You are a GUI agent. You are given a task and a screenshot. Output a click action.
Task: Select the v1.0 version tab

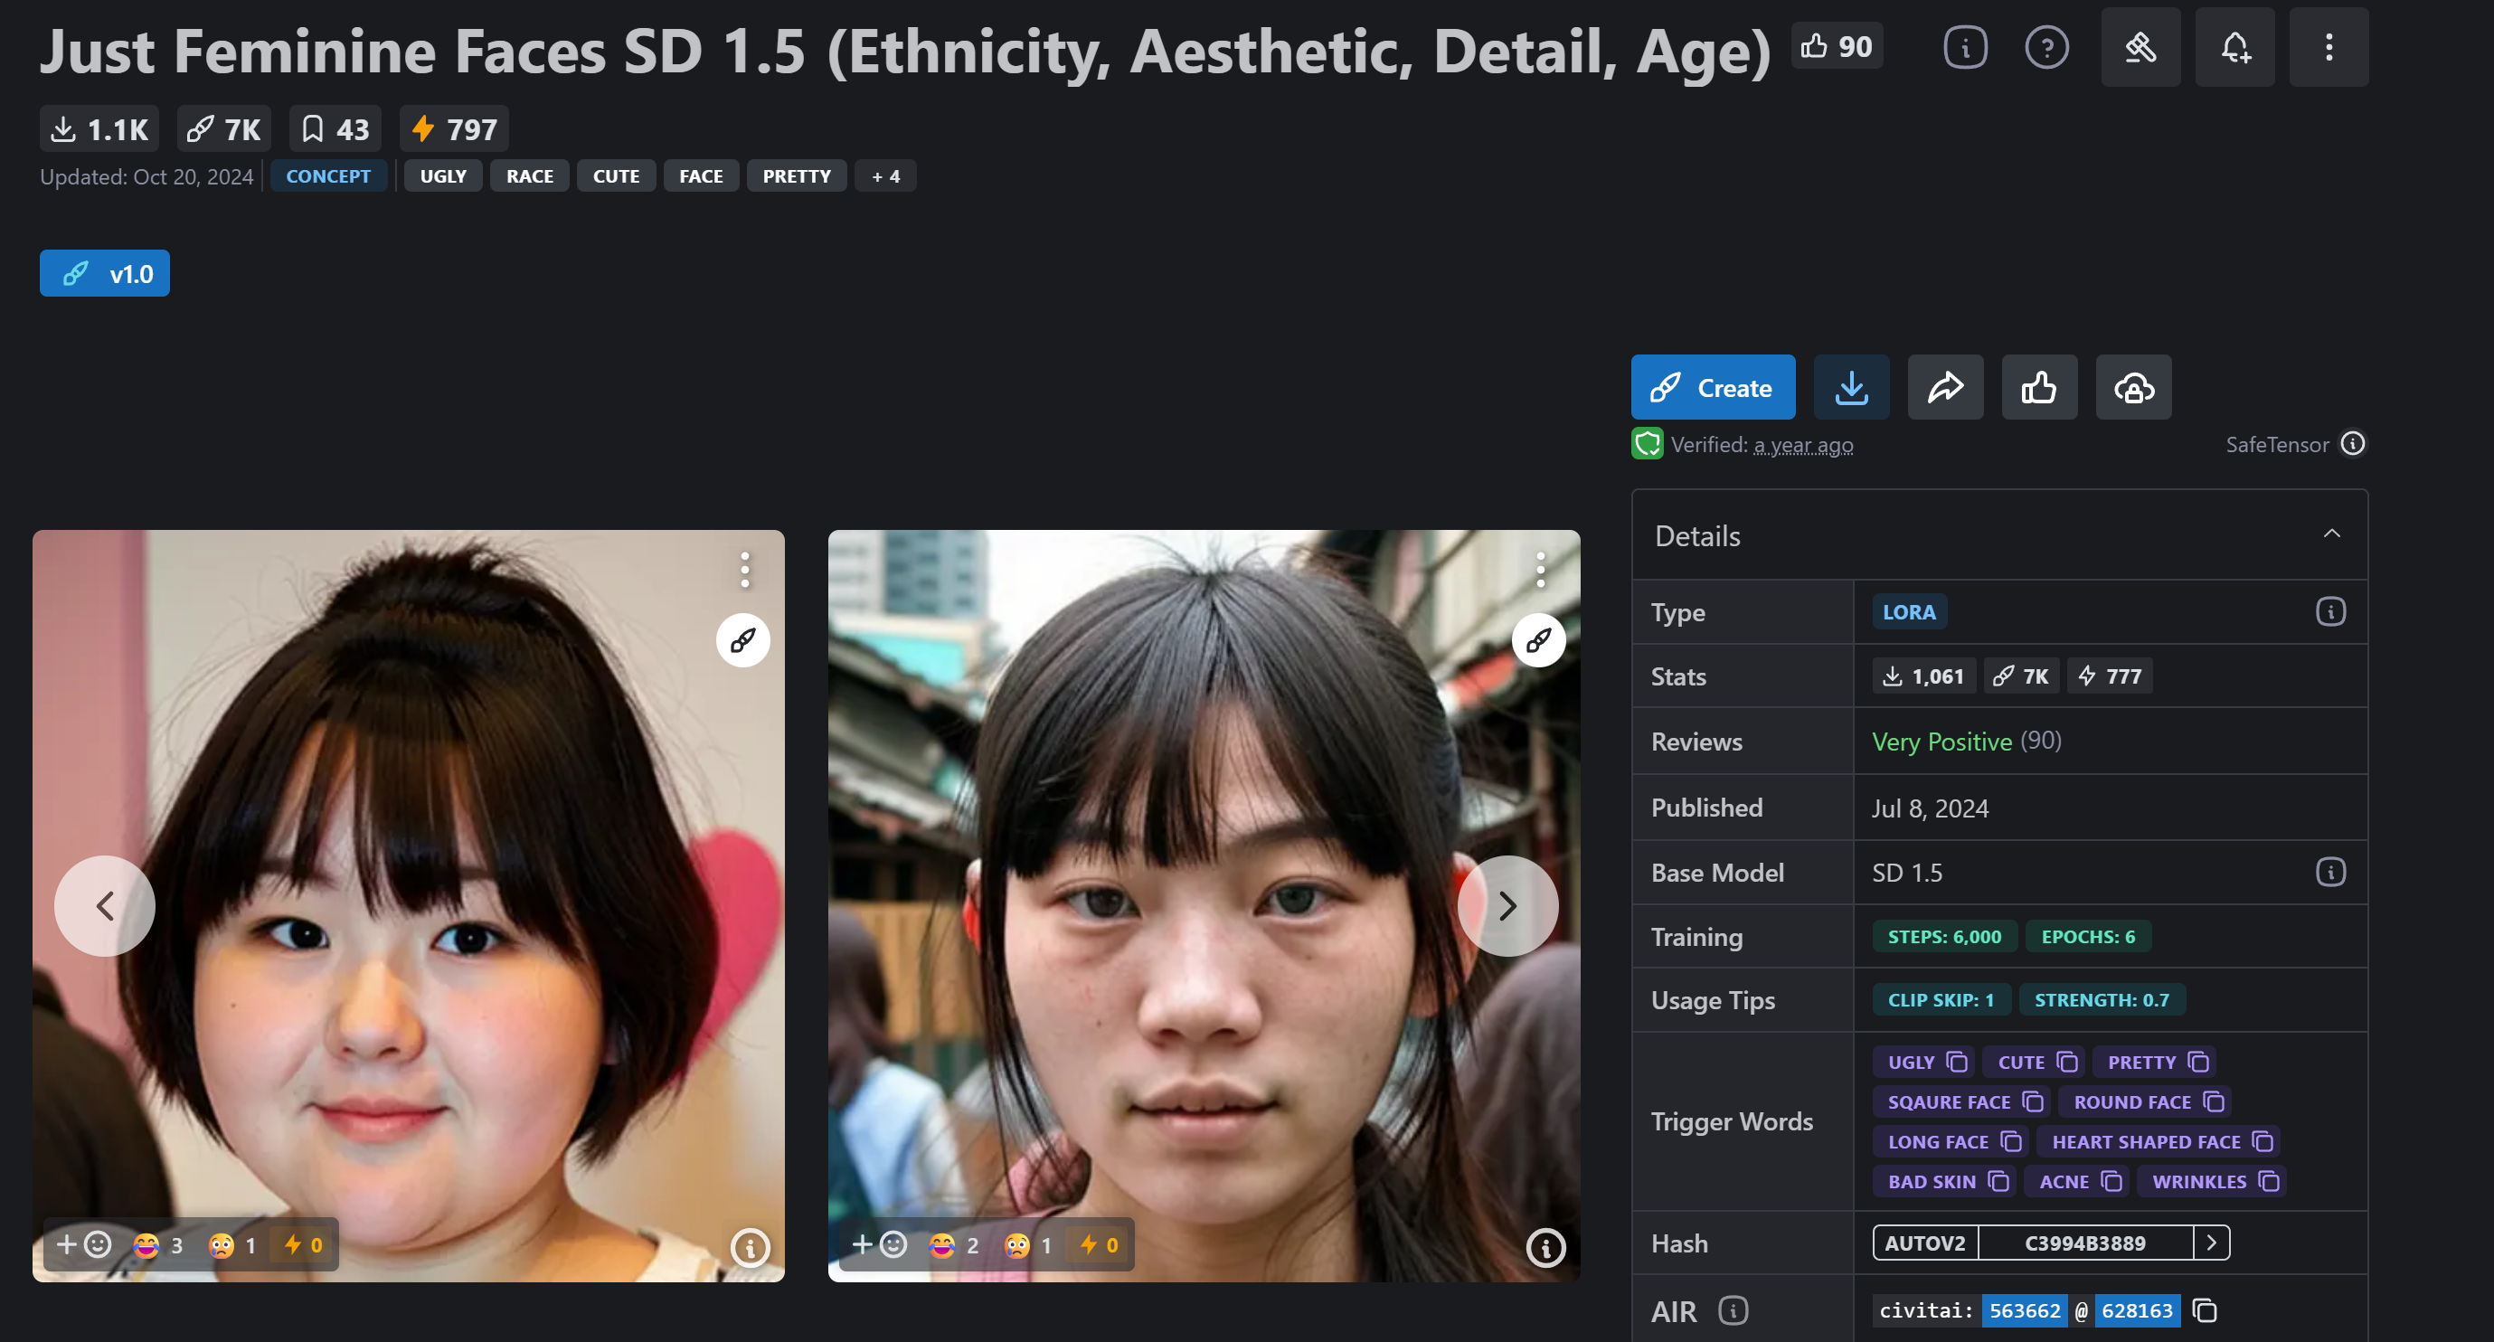click(105, 273)
